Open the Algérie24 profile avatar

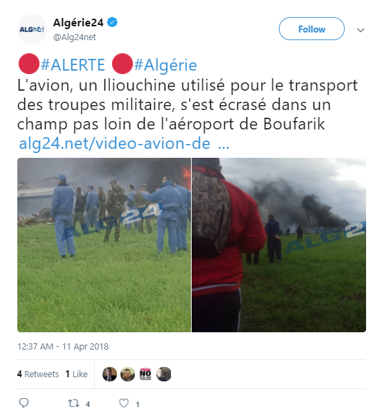point(32,30)
